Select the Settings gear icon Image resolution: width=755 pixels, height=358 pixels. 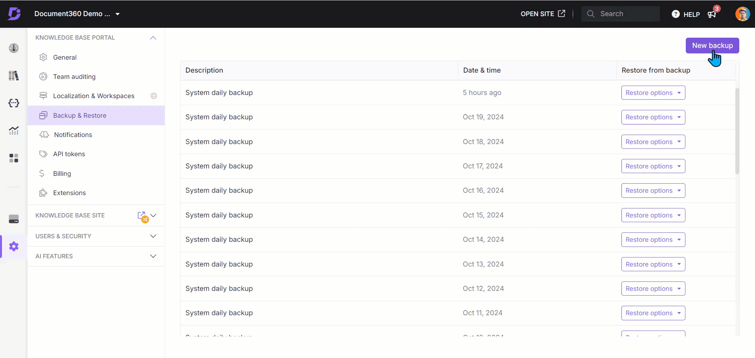pos(14,247)
